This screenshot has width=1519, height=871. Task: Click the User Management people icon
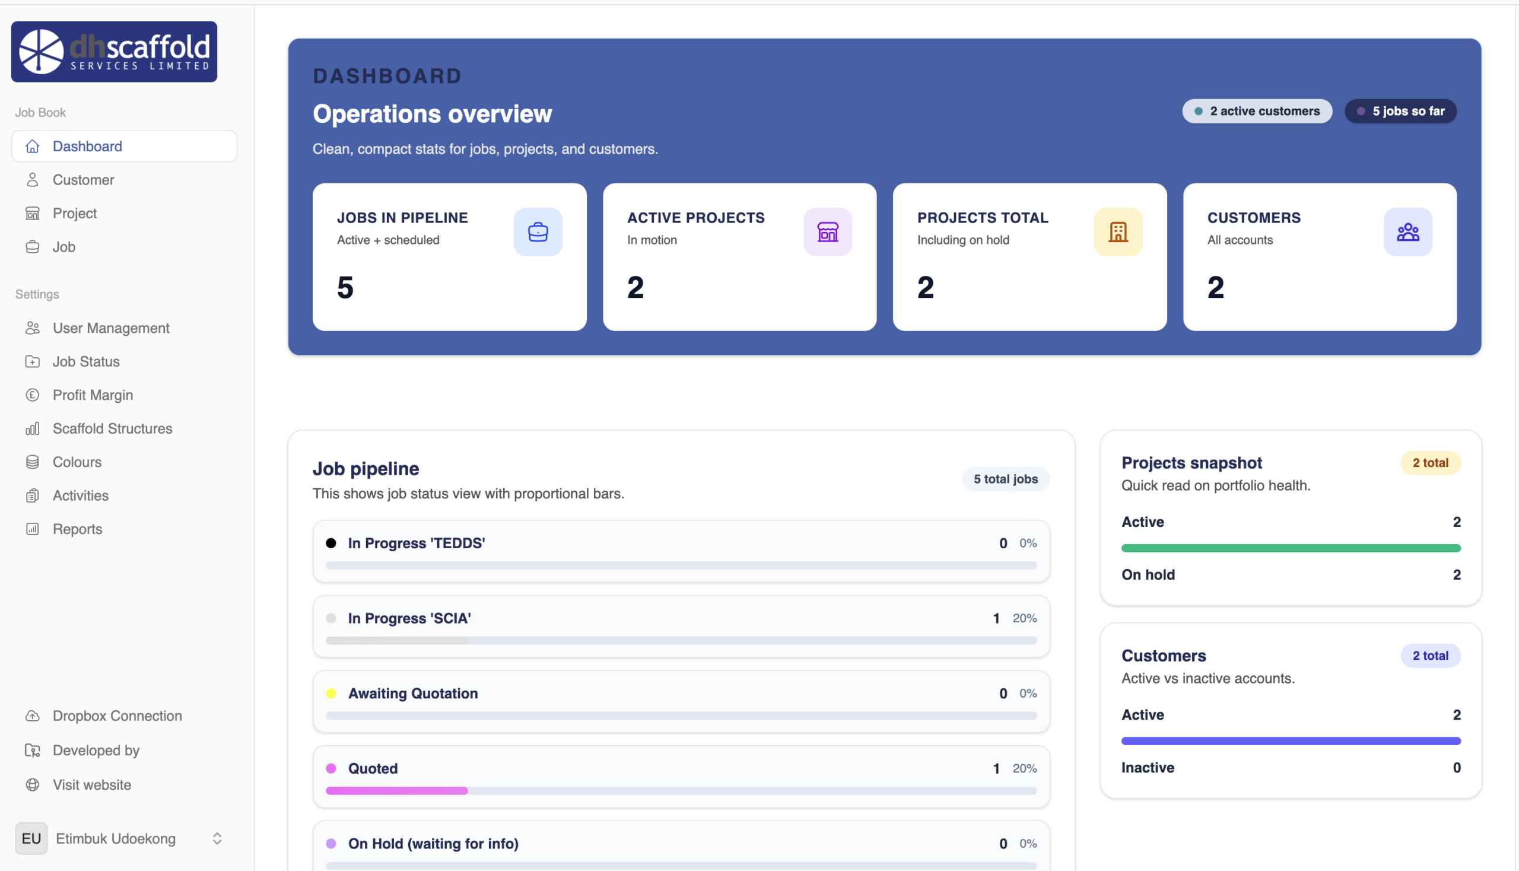pyautogui.click(x=32, y=328)
